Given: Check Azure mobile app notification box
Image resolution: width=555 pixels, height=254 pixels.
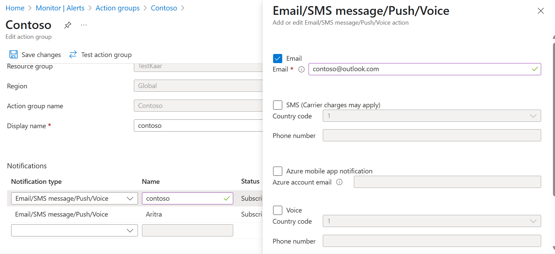Looking at the screenshot, I should click(x=277, y=171).
